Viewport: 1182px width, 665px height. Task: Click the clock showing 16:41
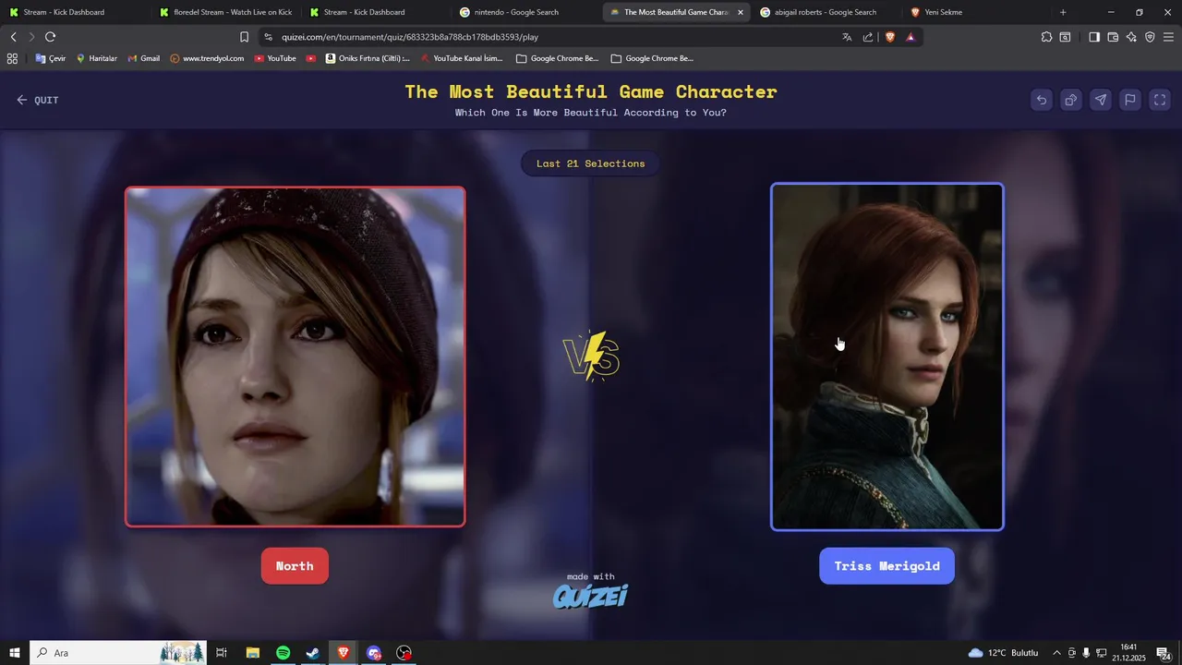click(1128, 653)
